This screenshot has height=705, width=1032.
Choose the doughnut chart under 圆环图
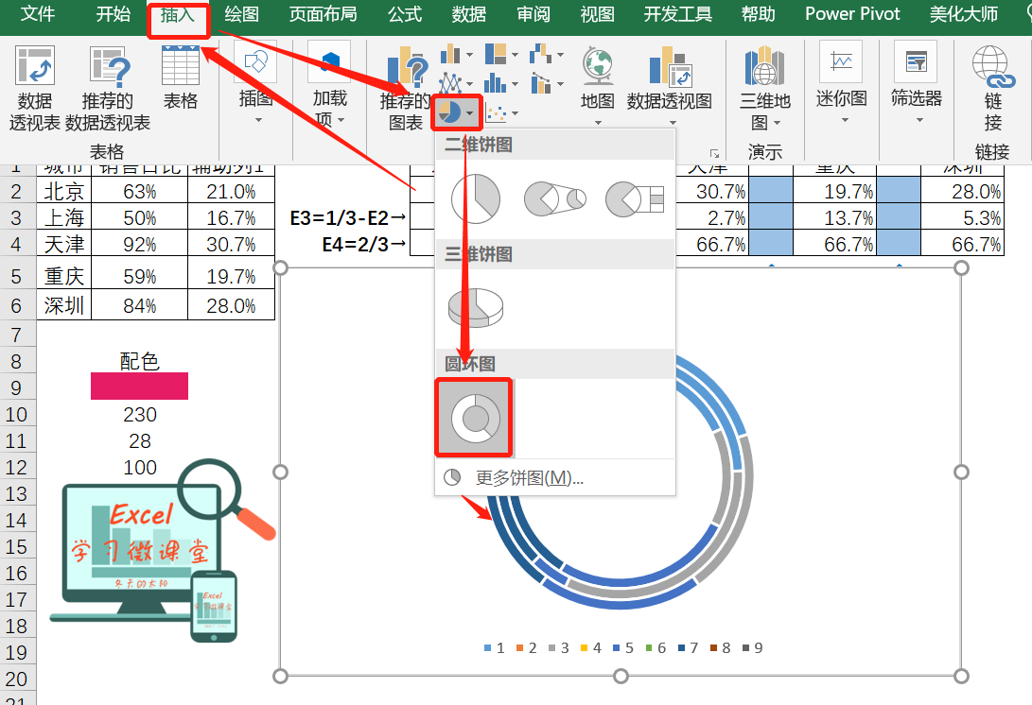pyautogui.click(x=474, y=418)
